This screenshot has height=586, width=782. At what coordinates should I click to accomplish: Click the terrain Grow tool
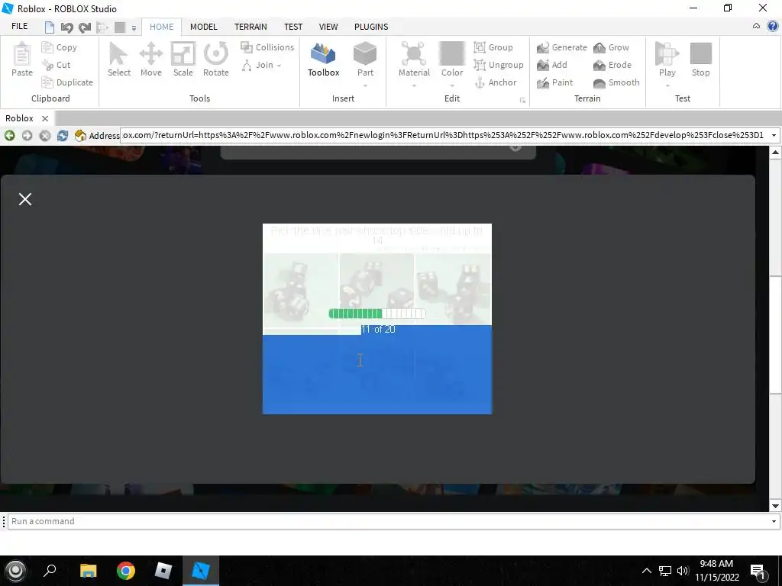611,47
